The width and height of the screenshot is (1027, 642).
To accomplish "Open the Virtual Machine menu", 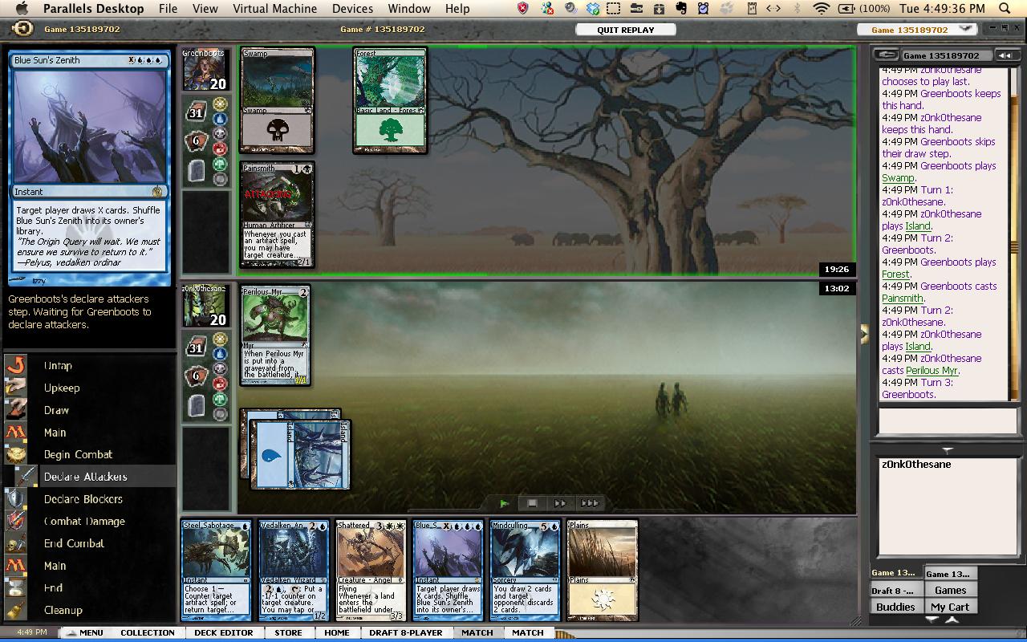I will click(x=274, y=9).
